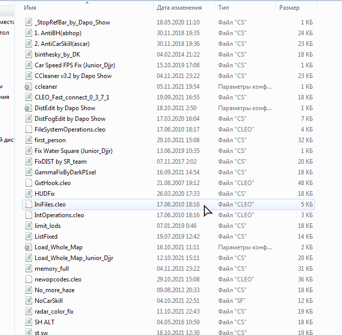Click the icon of the HUDFix file

[x=29, y=194]
